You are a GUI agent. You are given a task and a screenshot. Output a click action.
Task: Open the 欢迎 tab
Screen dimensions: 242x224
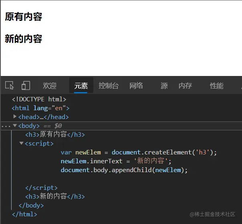pyautogui.click(x=50, y=86)
